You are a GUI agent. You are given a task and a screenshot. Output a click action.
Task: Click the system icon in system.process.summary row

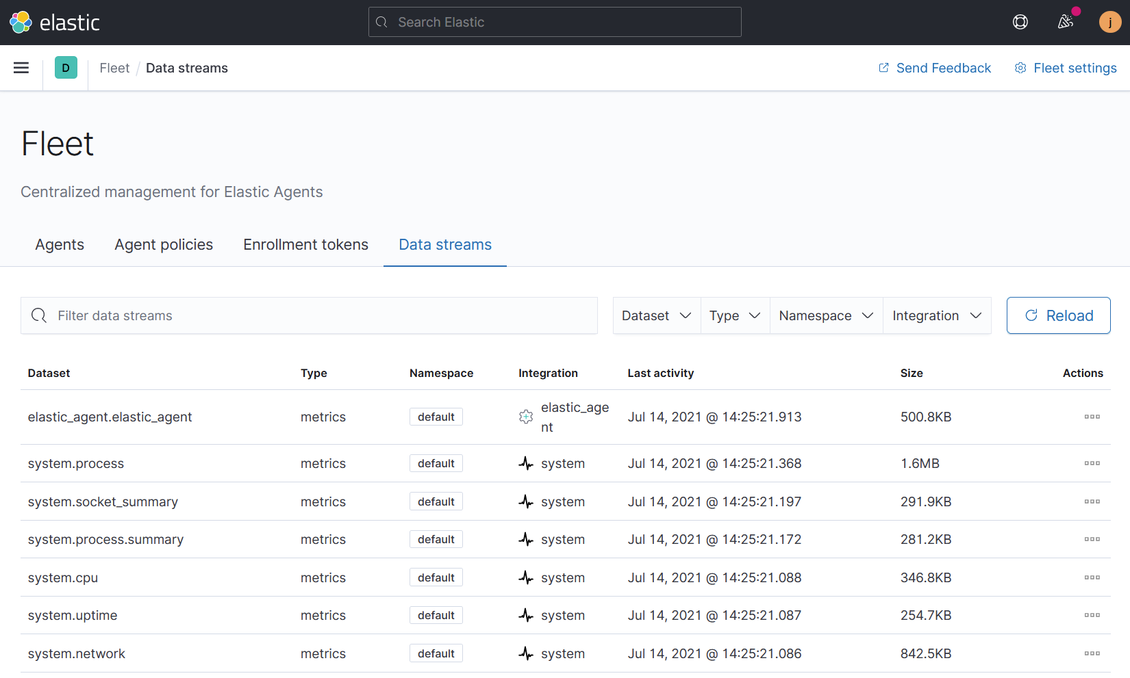click(526, 539)
